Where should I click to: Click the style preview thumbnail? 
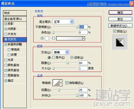click(x=120, y=42)
